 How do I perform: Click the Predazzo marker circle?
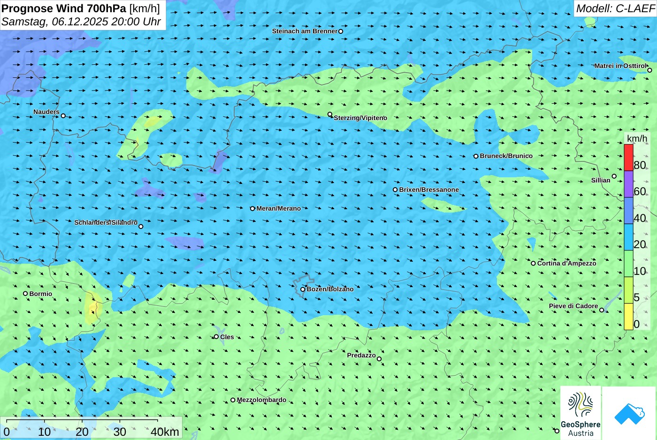coord(379,359)
